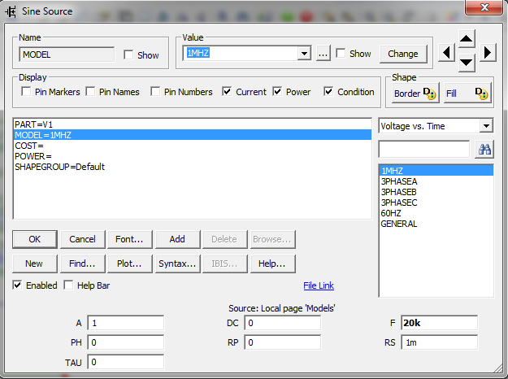Click the PH parameter field

pos(126,342)
